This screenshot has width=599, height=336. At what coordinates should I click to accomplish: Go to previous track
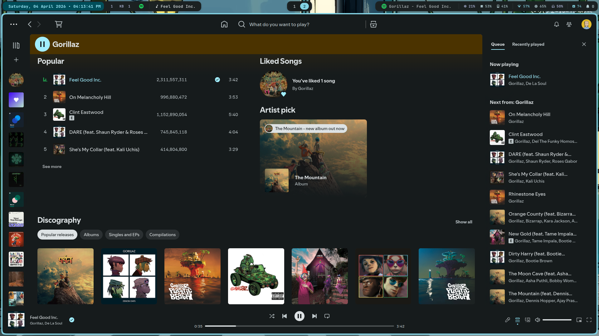285,316
